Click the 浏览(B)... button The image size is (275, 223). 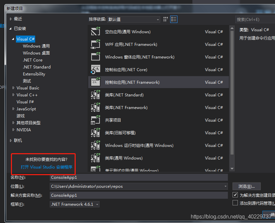[x=246, y=186]
